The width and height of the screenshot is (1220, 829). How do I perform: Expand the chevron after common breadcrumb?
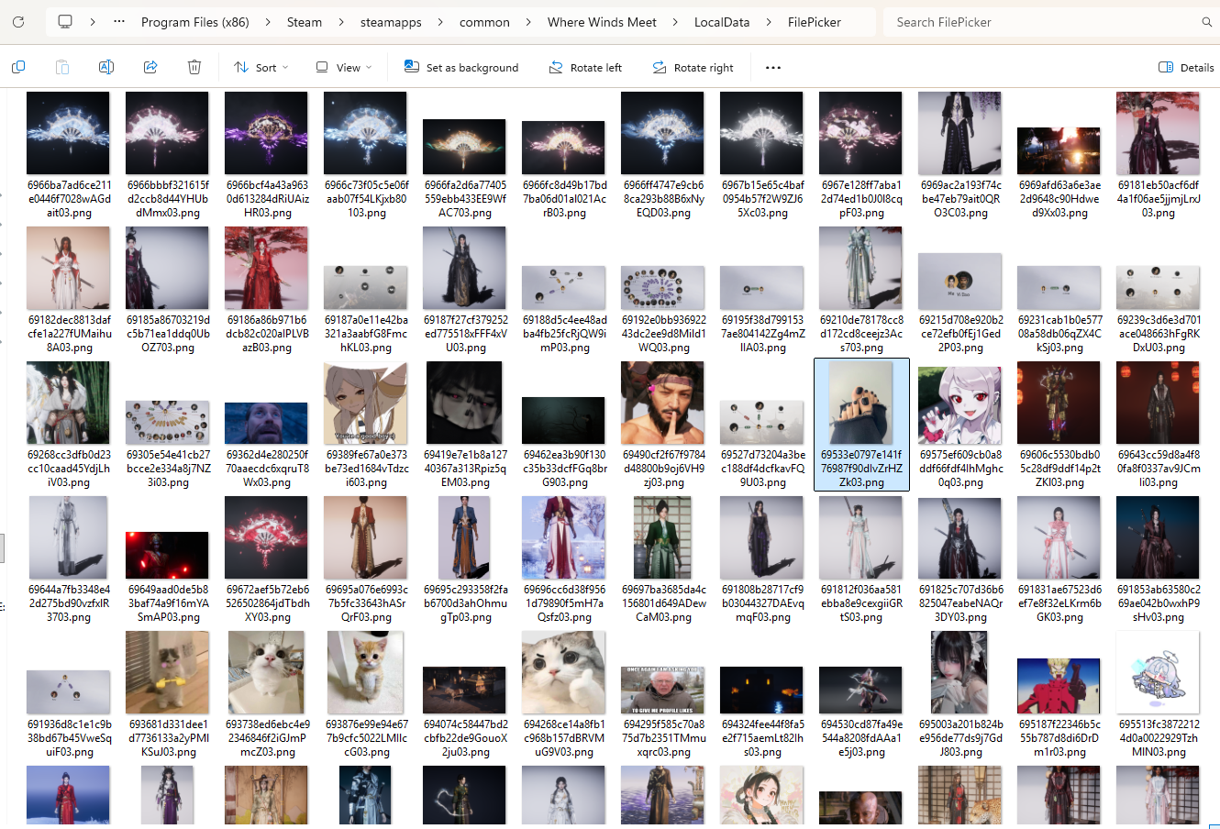tap(528, 22)
